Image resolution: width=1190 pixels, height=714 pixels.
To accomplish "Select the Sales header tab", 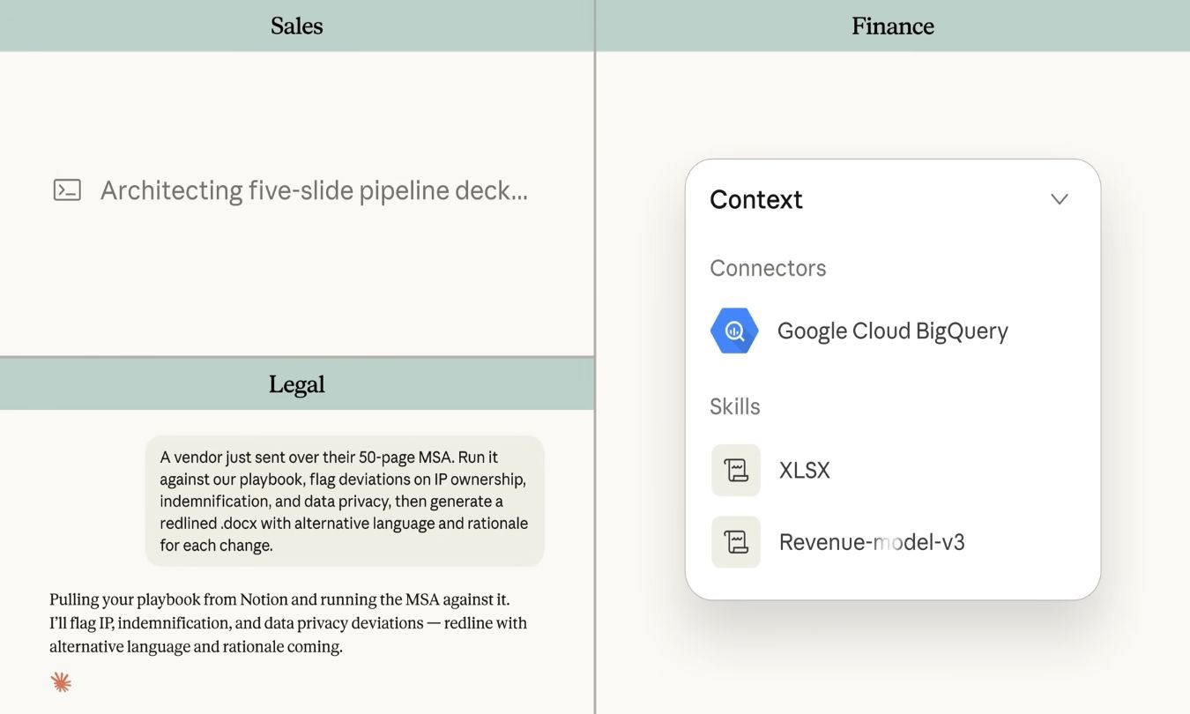I will point(296,26).
